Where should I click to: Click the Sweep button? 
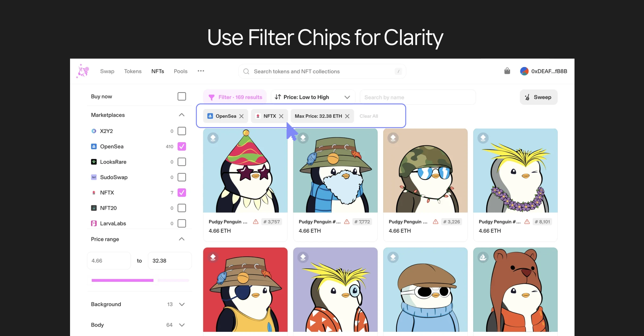(x=539, y=97)
